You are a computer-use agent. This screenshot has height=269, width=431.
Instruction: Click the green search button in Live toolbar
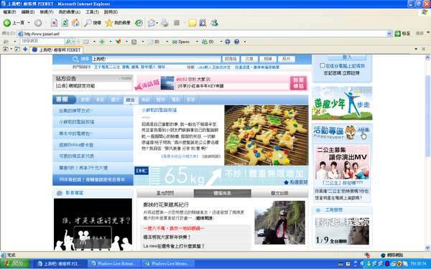[x=68, y=42]
